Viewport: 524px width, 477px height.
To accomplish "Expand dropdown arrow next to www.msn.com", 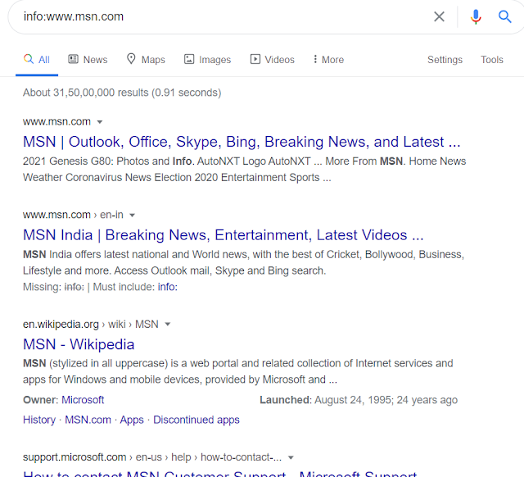I will click(x=100, y=122).
